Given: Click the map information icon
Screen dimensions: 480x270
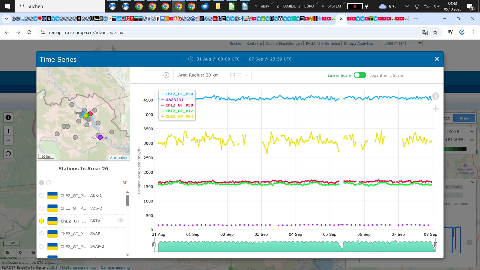Looking at the screenshot, I should 8,117.
